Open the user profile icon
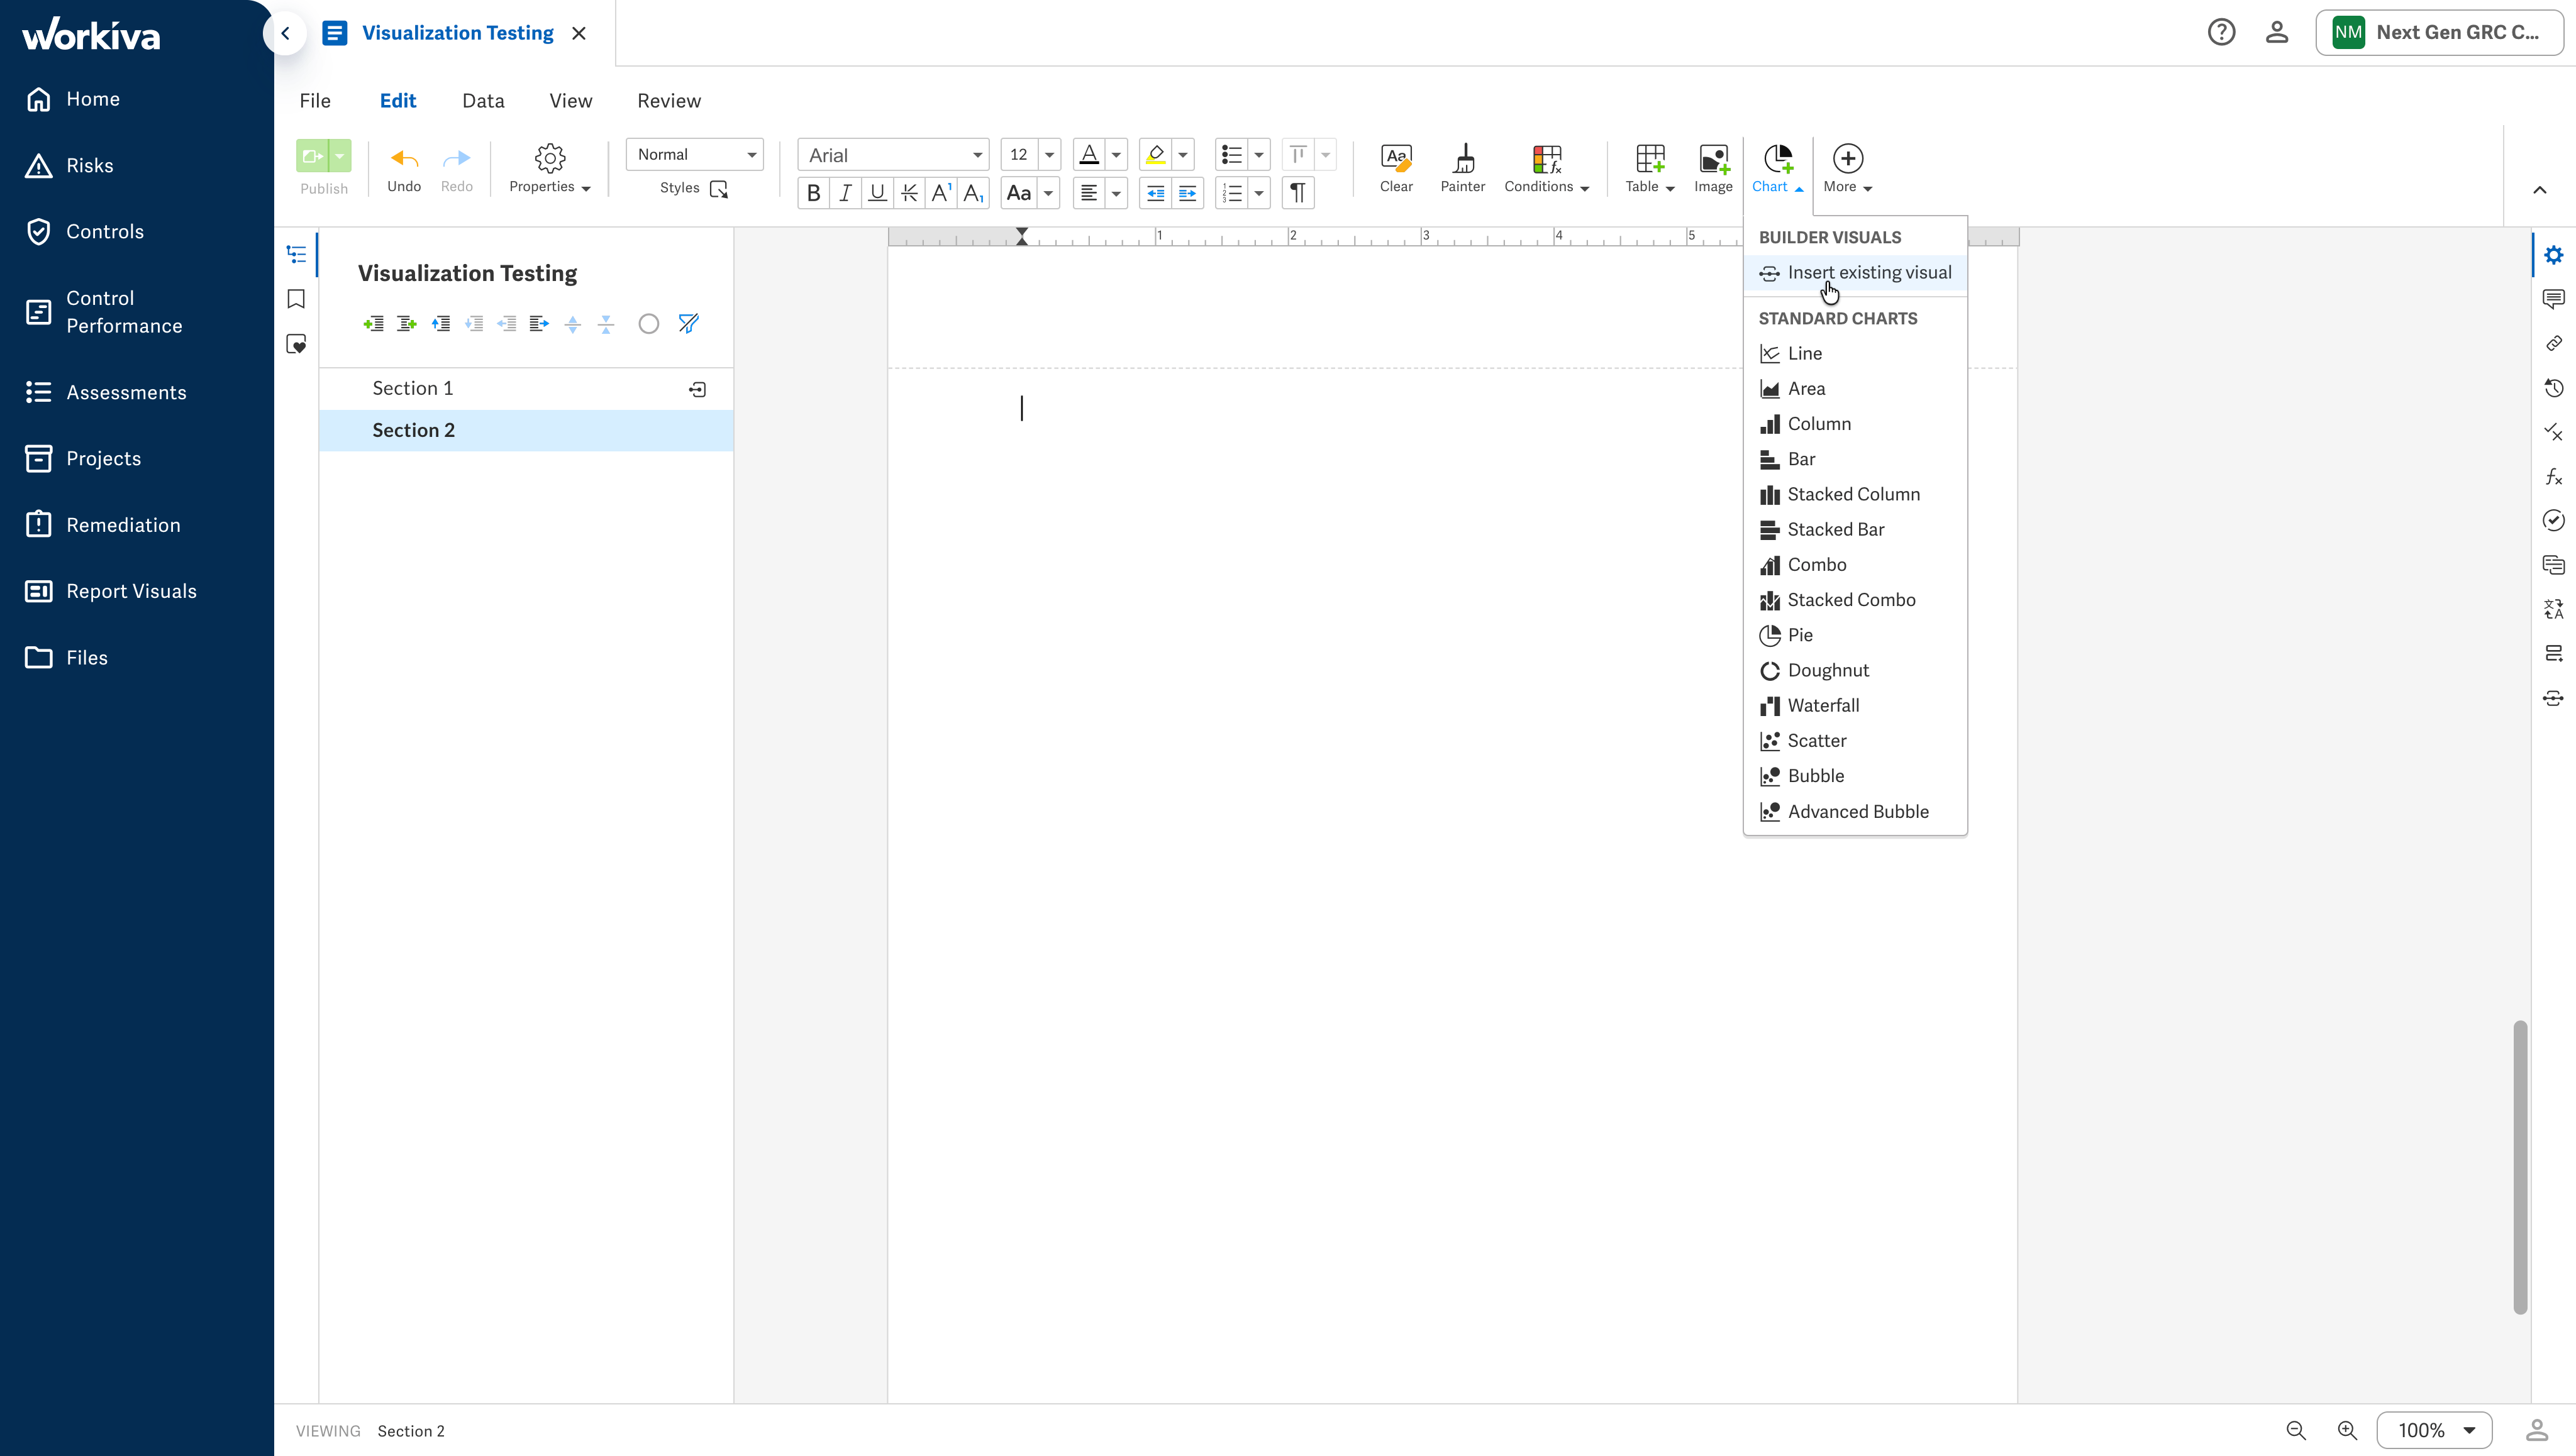The width and height of the screenshot is (2576, 1456). click(x=2277, y=32)
